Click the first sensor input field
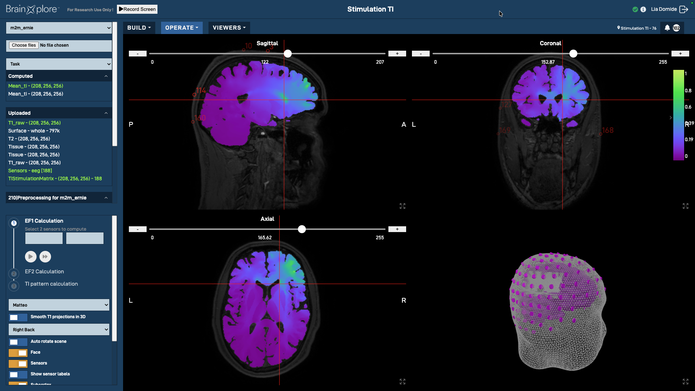This screenshot has width=695, height=391. (44, 238)
